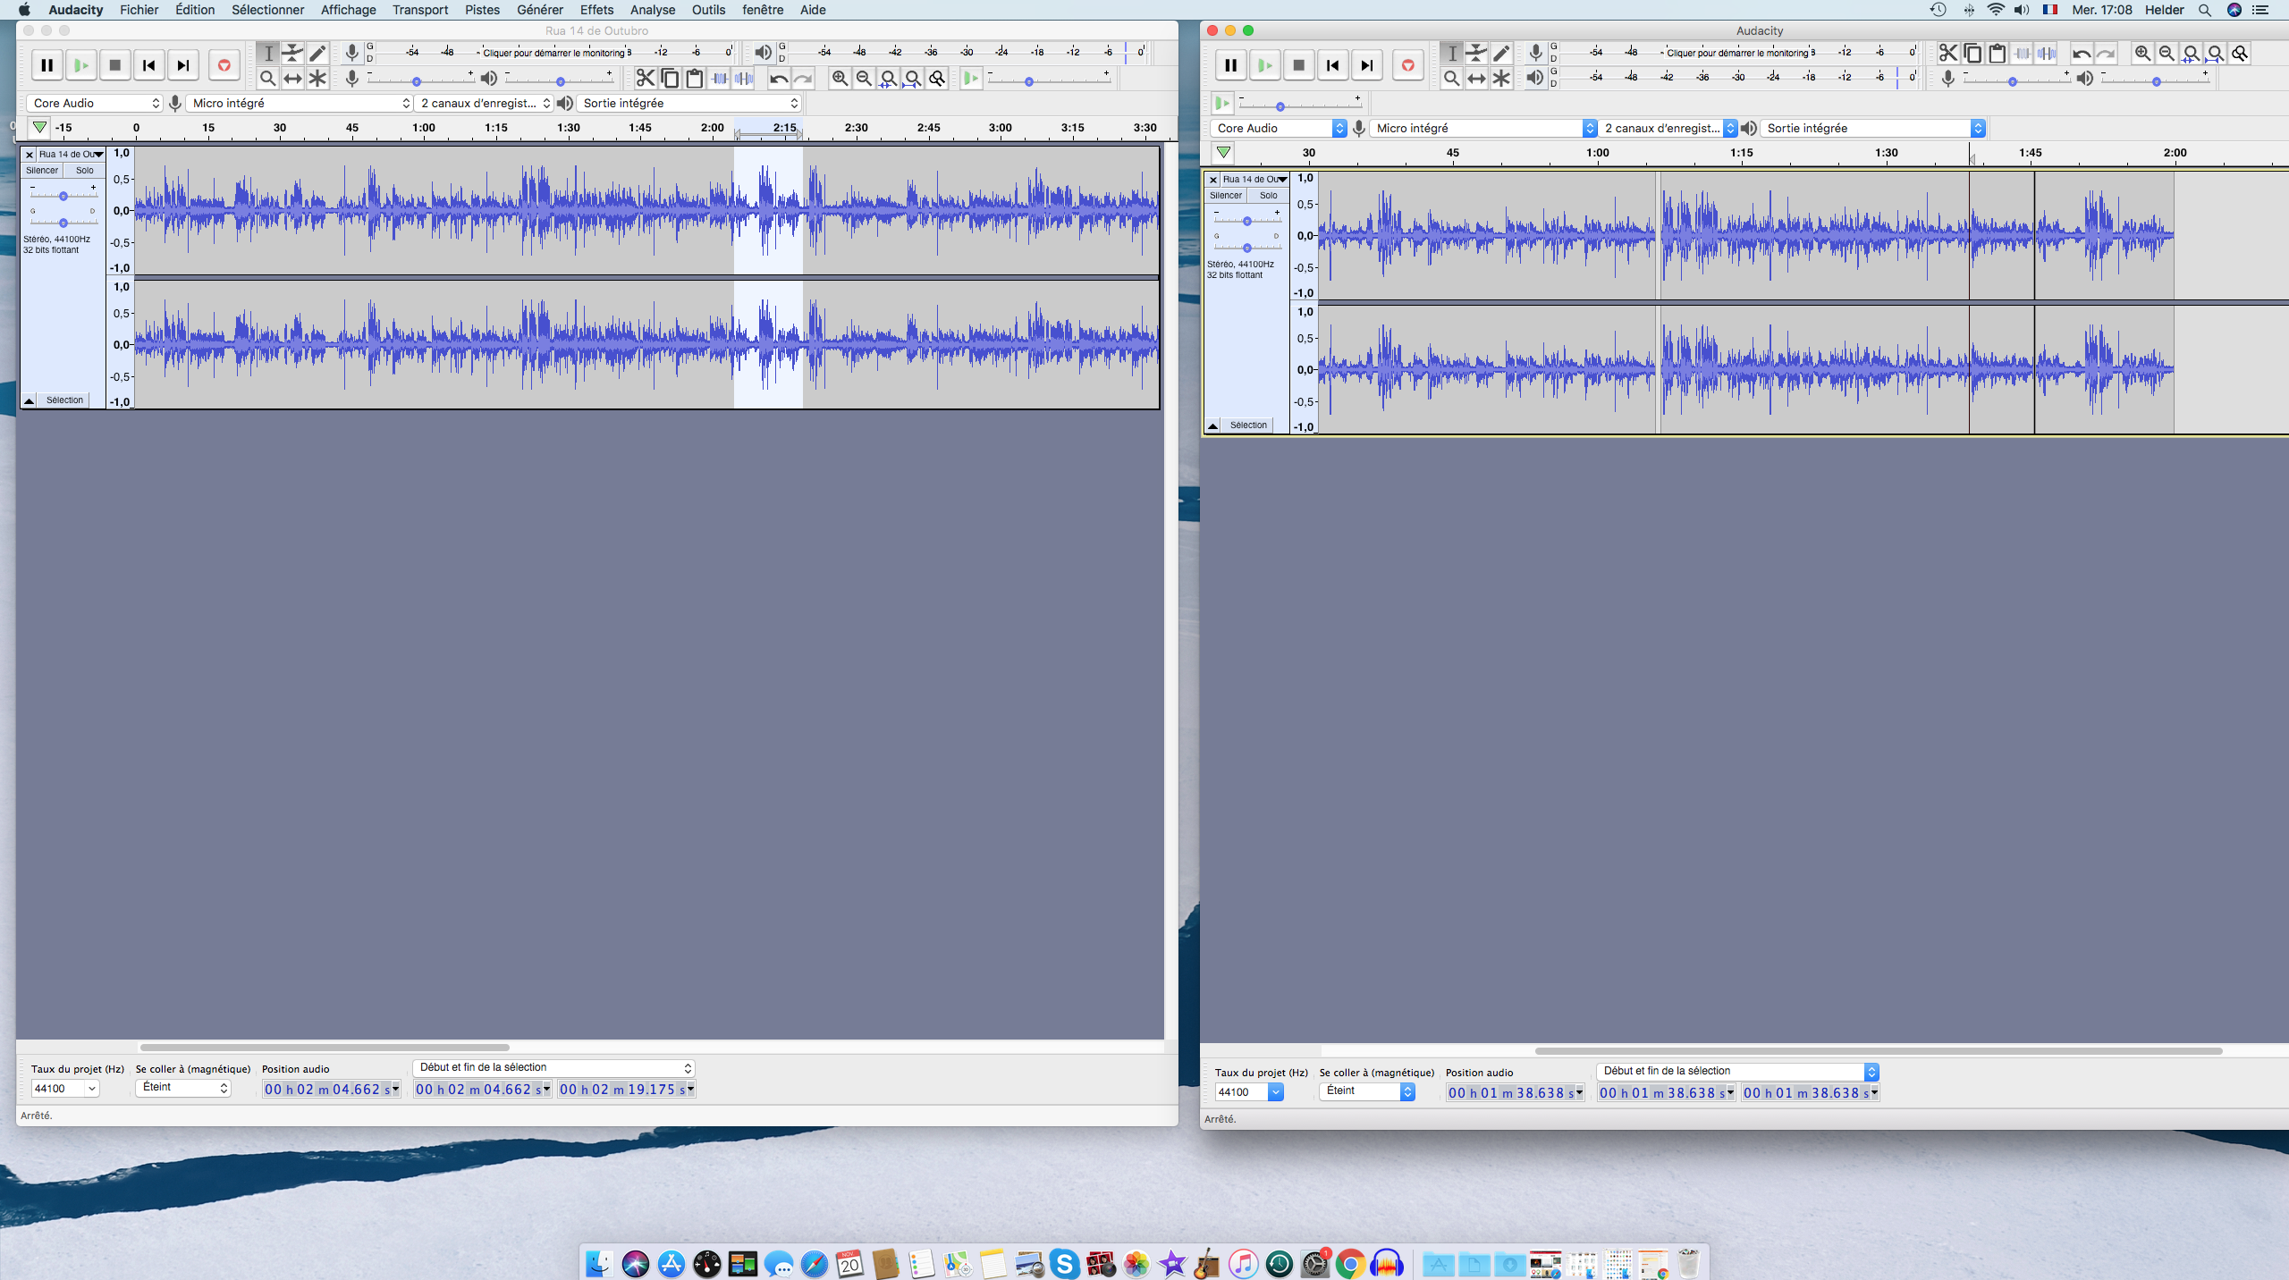
Task: Open the Core Audio host dropdown in the left window
Action: point(95,103)
